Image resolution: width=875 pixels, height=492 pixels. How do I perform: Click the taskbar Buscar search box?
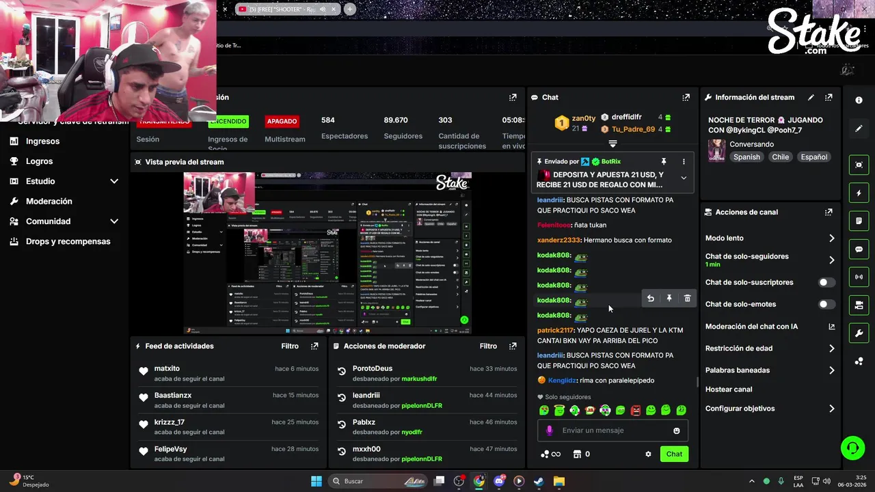pos(379,481)
